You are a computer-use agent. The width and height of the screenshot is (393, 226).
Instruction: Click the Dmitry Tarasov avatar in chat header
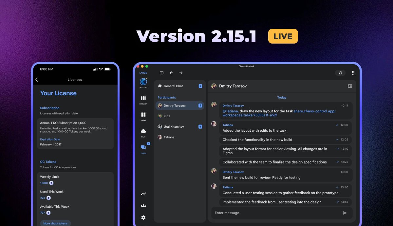click(214, 86)
